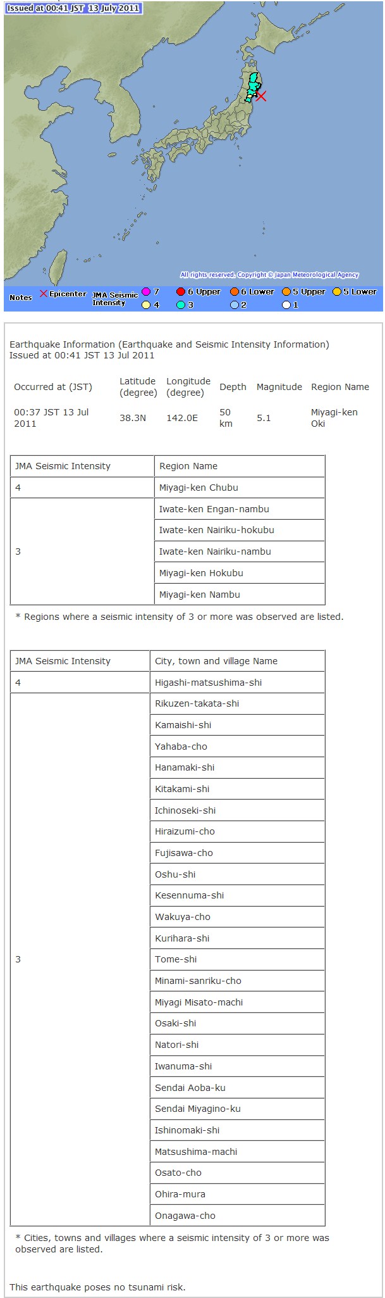Click the Magnitude column header
The width and height of the screenshot is (385, 1298).
pos(279,387)
